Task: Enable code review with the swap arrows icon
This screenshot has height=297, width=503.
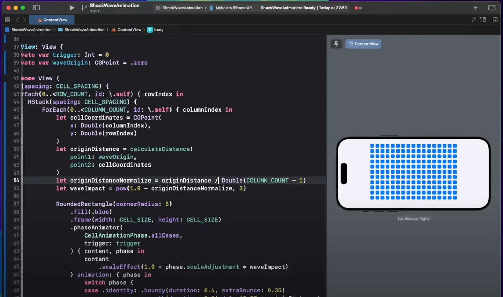Action: [x=473, y=20]
